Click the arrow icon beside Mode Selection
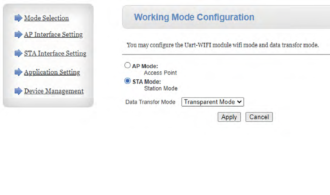This screenshot has width=330, height=195. coord(18,18)
